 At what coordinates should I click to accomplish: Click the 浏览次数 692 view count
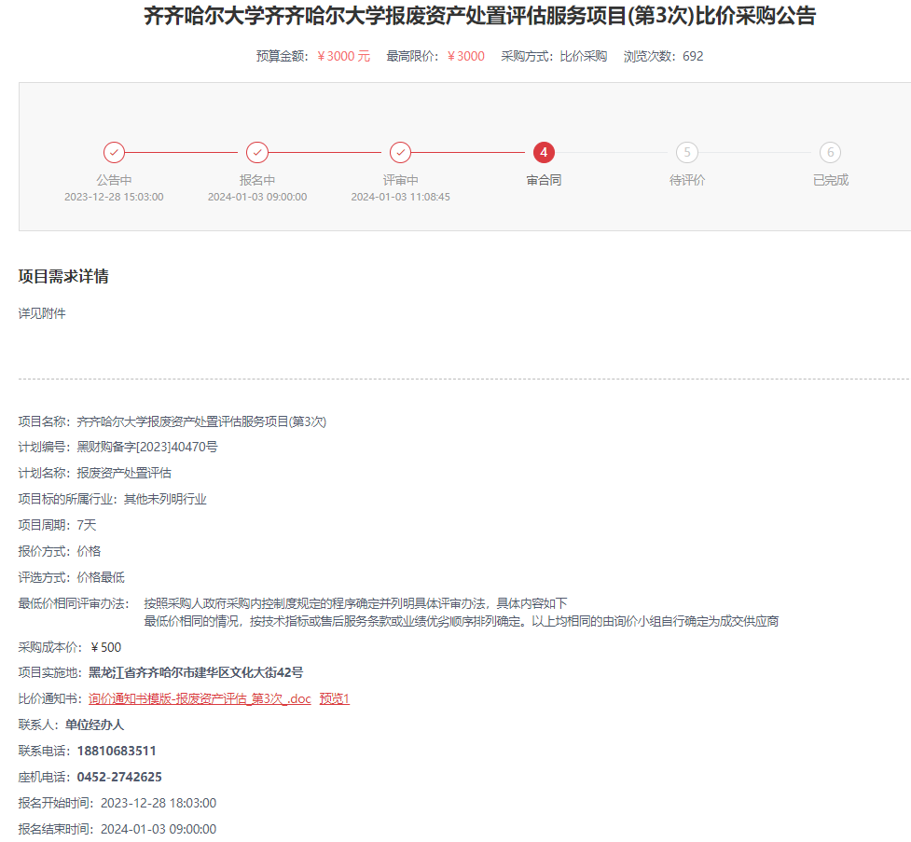pos(663,56)
